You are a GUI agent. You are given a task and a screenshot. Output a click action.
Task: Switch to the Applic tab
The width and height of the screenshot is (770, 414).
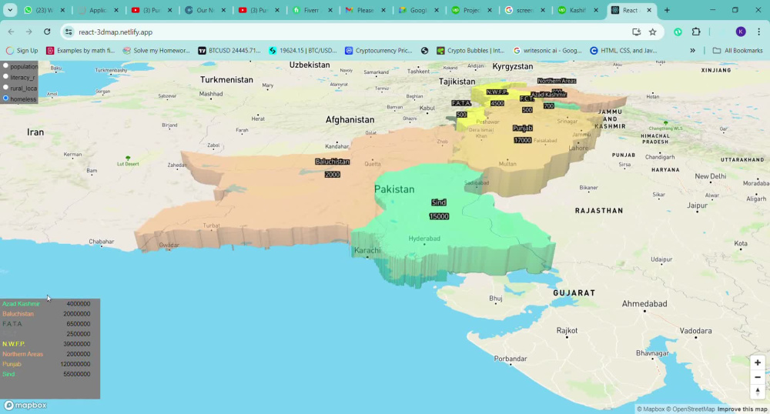tap(99, 10)
